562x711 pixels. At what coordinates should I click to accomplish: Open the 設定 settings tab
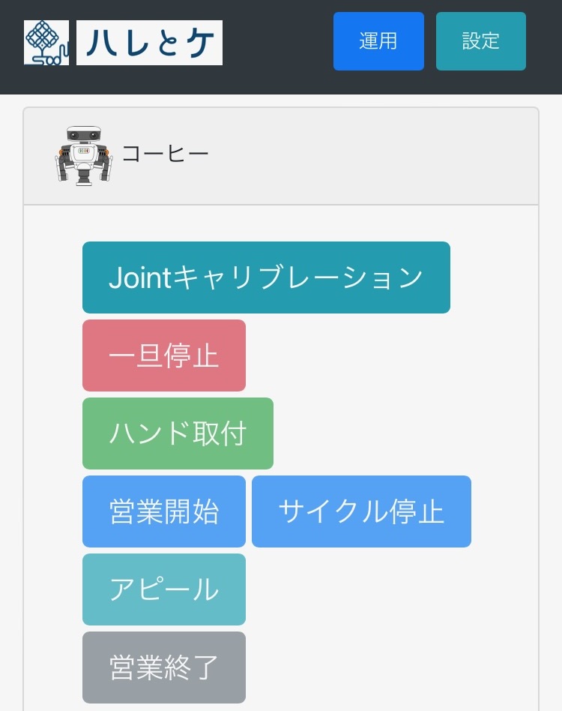tap(481, 41)
